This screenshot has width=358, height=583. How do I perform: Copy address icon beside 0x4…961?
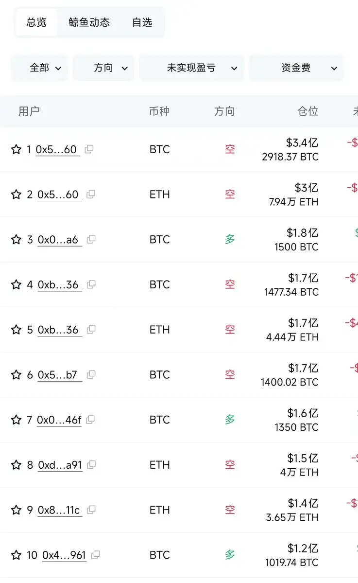pos(96,555)
